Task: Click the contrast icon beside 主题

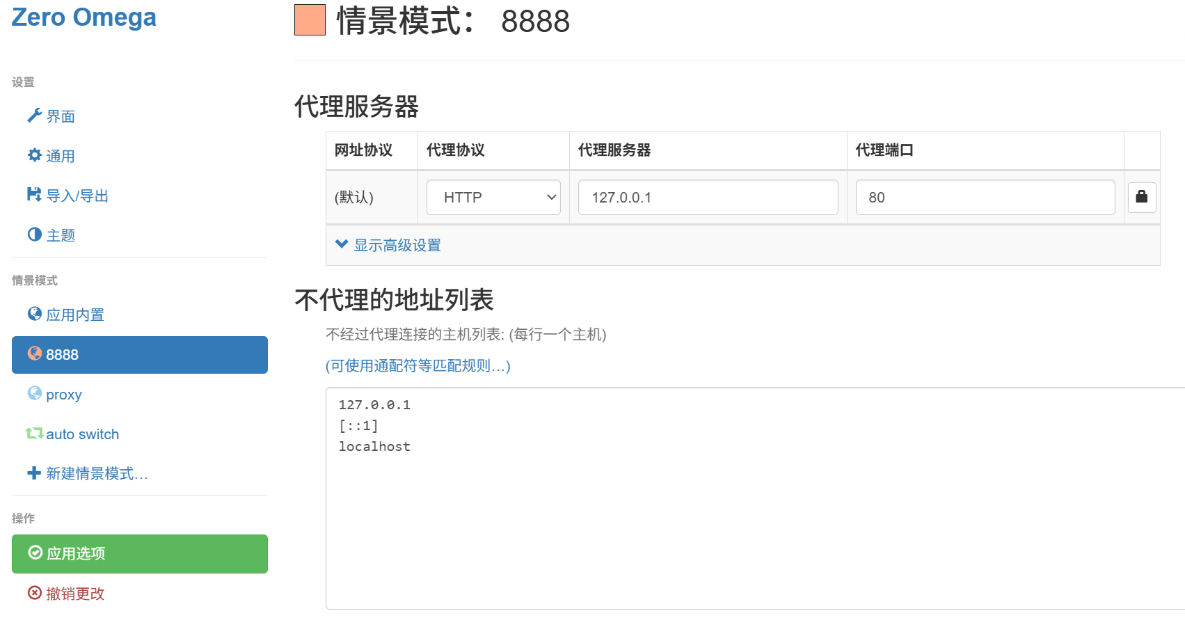Action: 35,235
